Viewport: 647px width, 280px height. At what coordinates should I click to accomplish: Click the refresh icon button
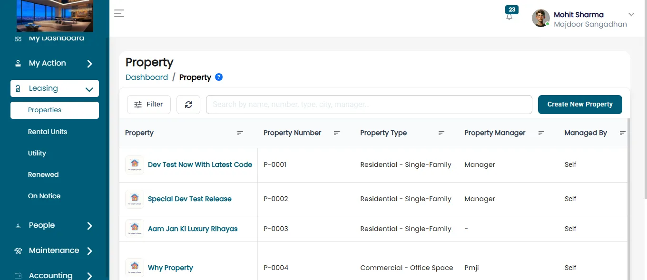coord(188,105)
